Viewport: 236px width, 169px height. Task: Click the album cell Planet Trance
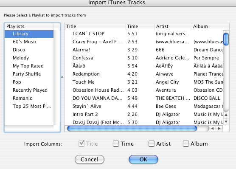[x=208, y=74]
